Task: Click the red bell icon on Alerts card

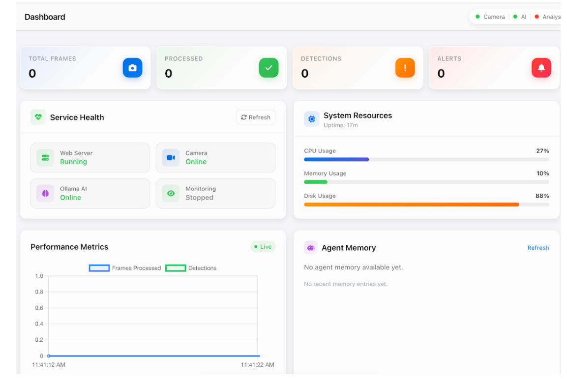Action: 541,68
